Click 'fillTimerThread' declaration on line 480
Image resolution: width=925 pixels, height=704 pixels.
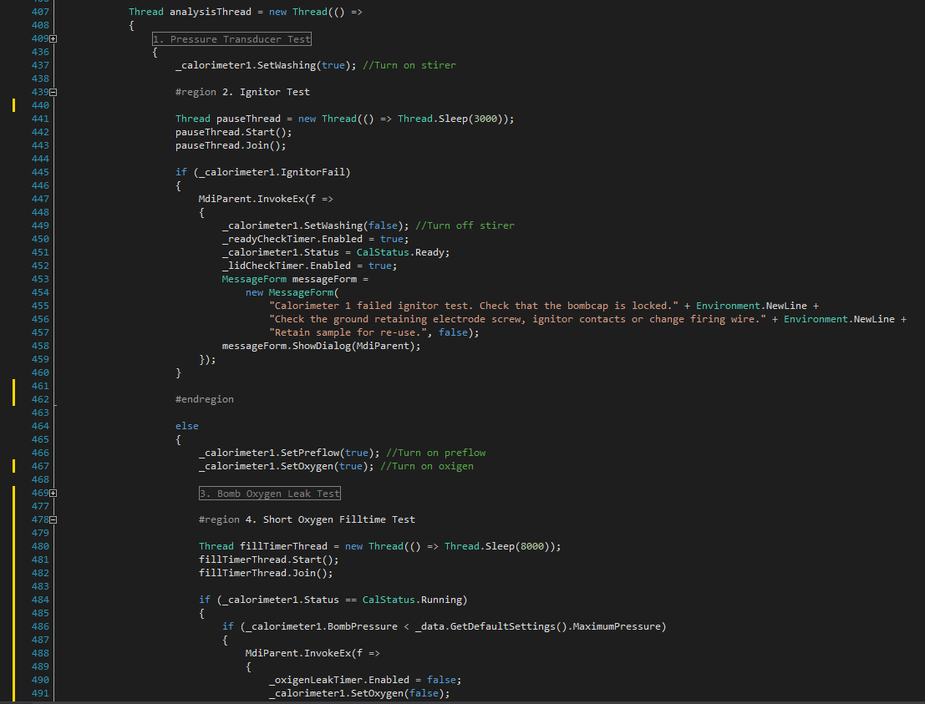(x=283, y=546)
